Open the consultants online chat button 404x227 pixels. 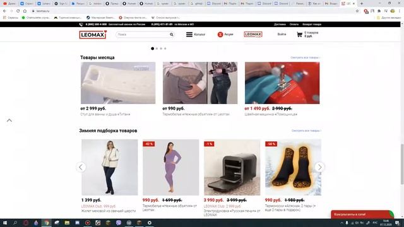362,214
